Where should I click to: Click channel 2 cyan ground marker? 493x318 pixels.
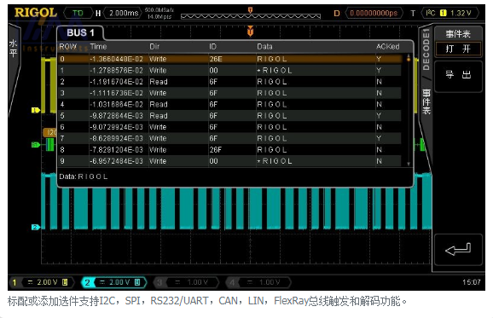click(x=36, y=227)
